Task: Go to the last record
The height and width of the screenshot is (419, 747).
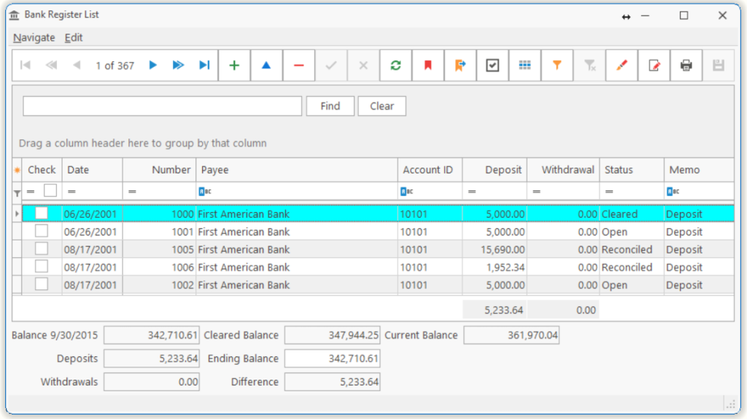Action: point(204,66)
